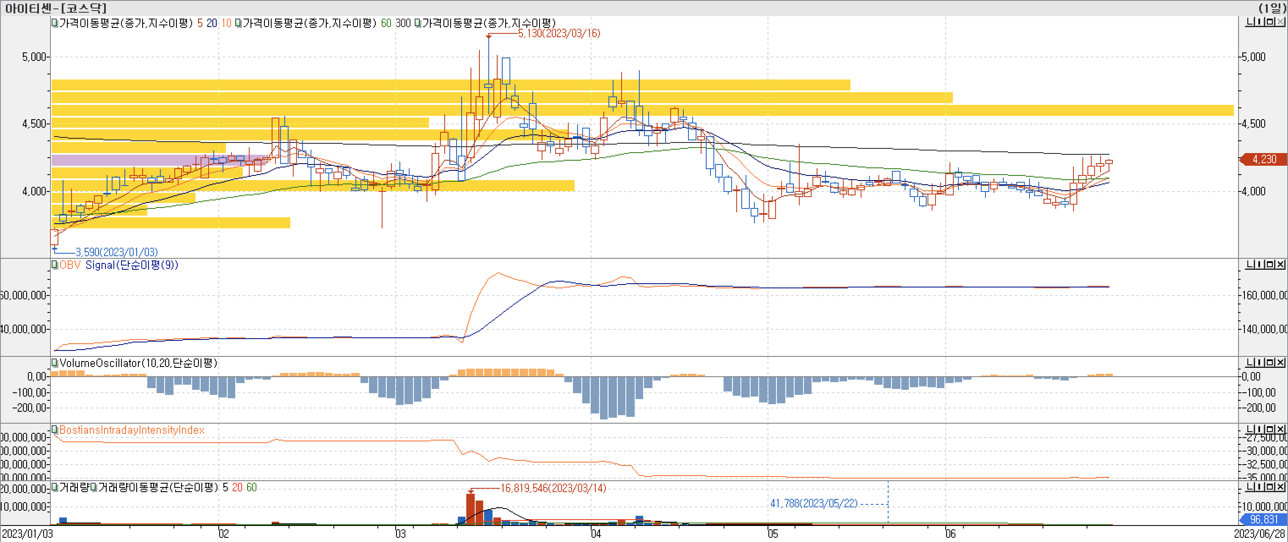Click L-shaped icon in price chart panel

pos(1250,22)
